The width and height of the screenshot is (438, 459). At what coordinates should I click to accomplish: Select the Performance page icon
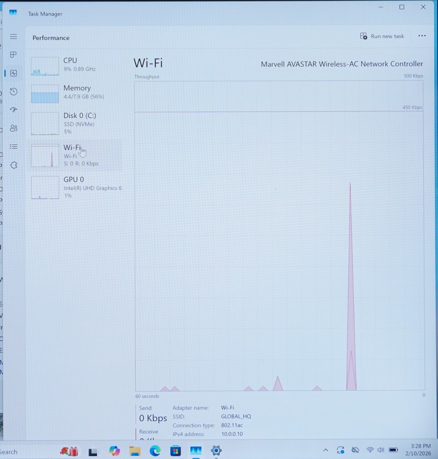point(13,73)
